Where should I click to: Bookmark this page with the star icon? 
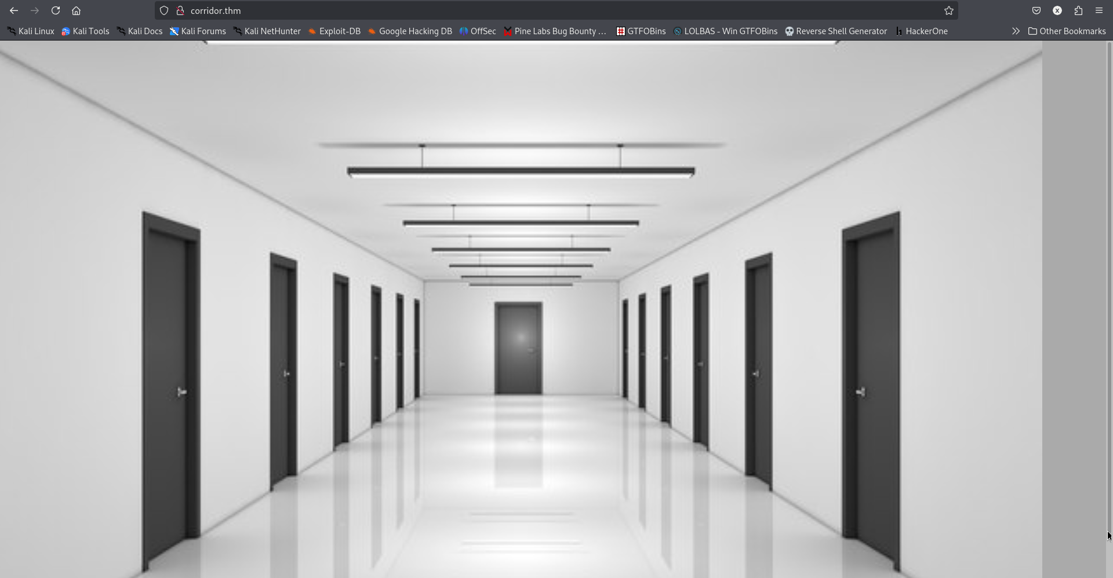click(949, 10)
